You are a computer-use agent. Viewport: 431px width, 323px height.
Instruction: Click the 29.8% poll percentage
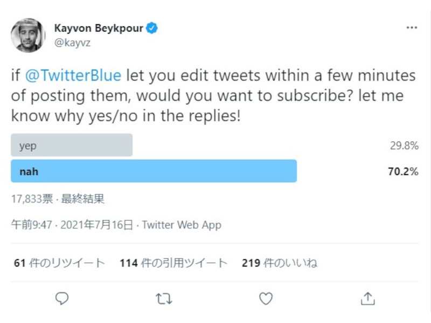pyautogui.click(x=404, y=145)
